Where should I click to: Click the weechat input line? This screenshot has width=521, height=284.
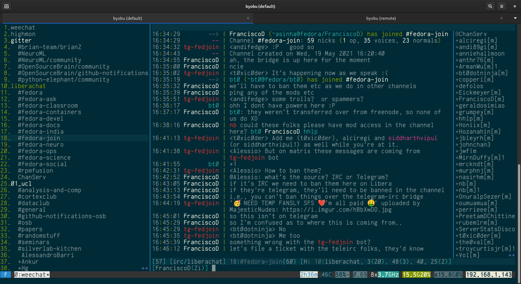click(334, 268)
